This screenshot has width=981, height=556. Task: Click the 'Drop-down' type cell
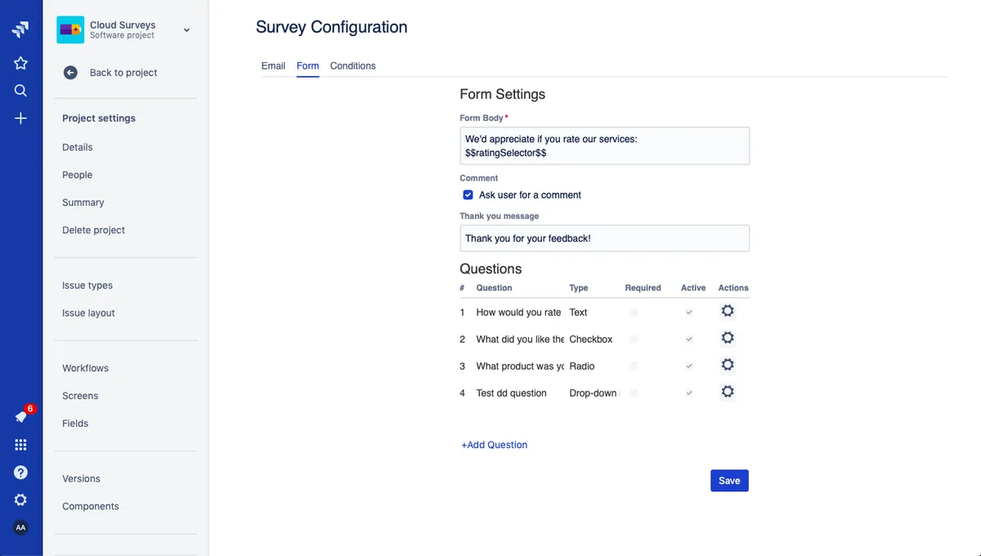pyautogui.click(x=594, y=394)
